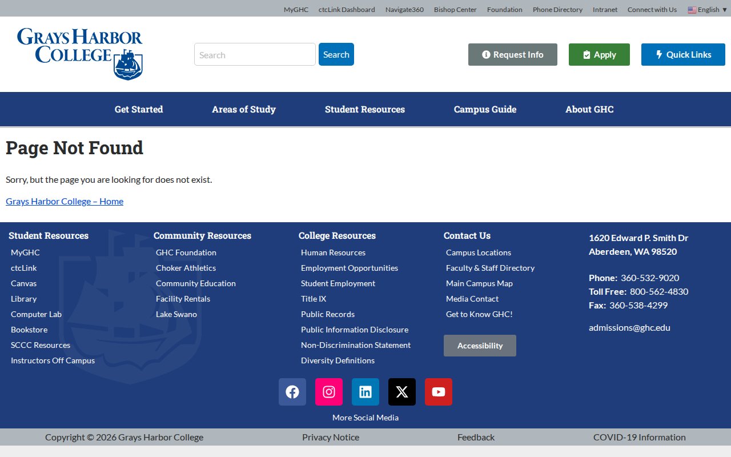The width and height of the screenshot is (731, 457).
Task: Open the Areas of Study menu
Action: [244, 109]
